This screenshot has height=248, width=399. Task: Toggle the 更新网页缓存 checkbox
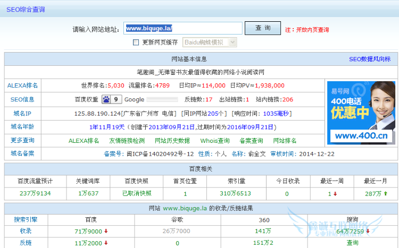[x=136, y=42]
